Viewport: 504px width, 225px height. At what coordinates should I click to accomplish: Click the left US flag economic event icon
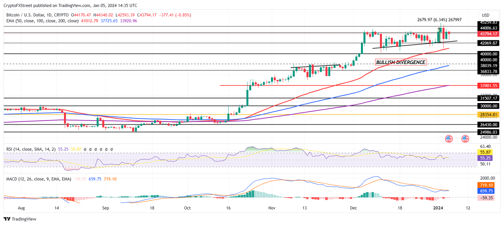(448, 139)
